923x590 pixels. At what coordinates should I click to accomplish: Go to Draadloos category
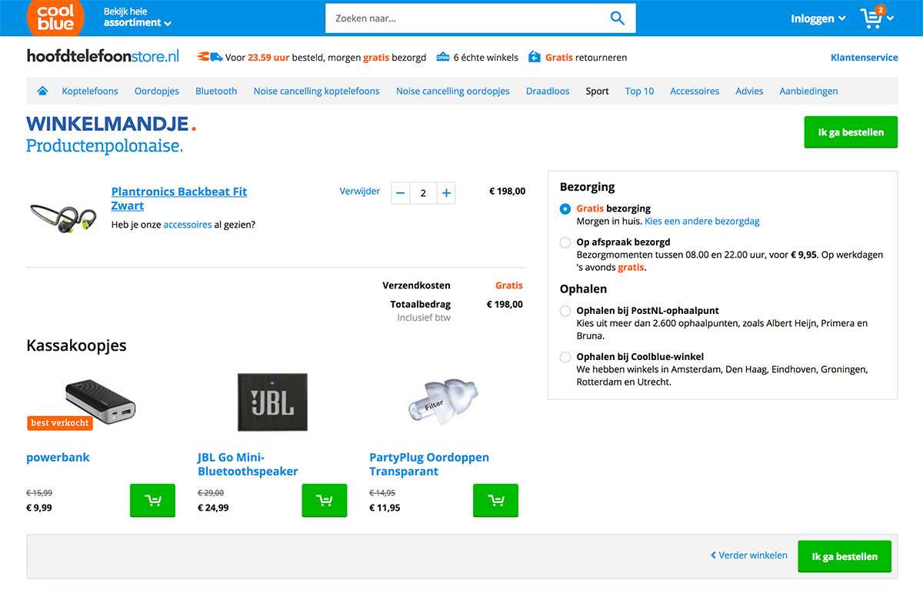548,91
